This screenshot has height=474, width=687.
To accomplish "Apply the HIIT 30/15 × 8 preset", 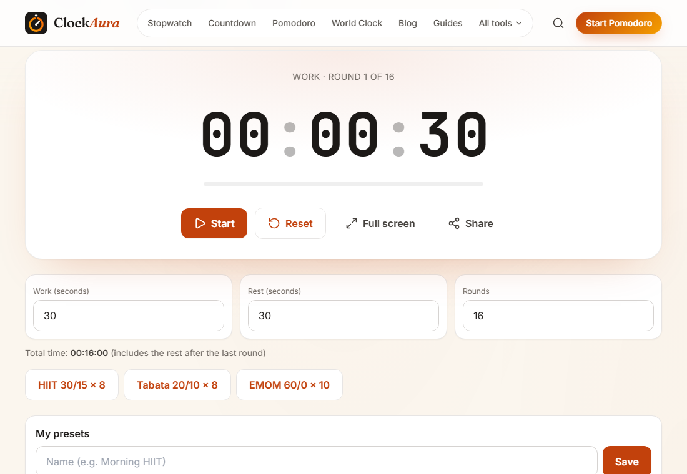I will (72, 385).
